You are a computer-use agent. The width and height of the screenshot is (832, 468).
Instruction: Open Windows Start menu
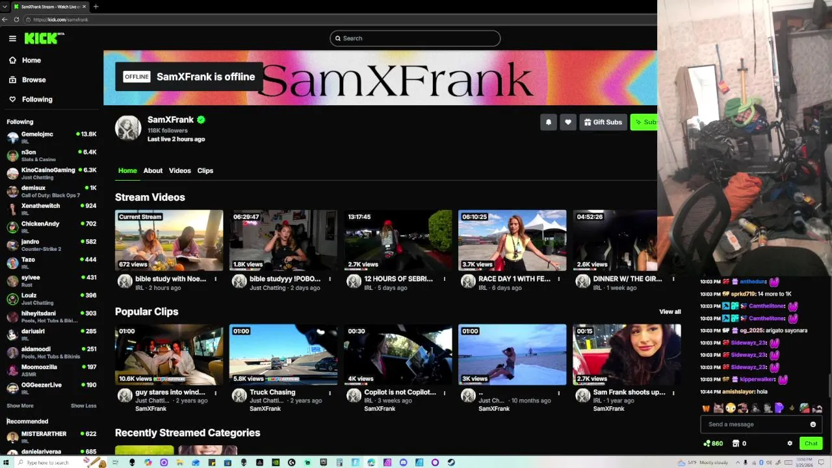click(5, 462)
